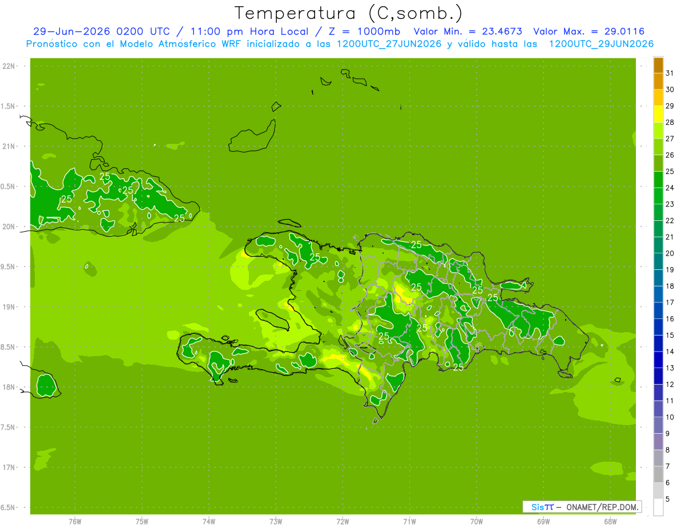Screen dimensions: 685x529
Task: Pick the gray legend band between 6 and 7
Action: 658,474
